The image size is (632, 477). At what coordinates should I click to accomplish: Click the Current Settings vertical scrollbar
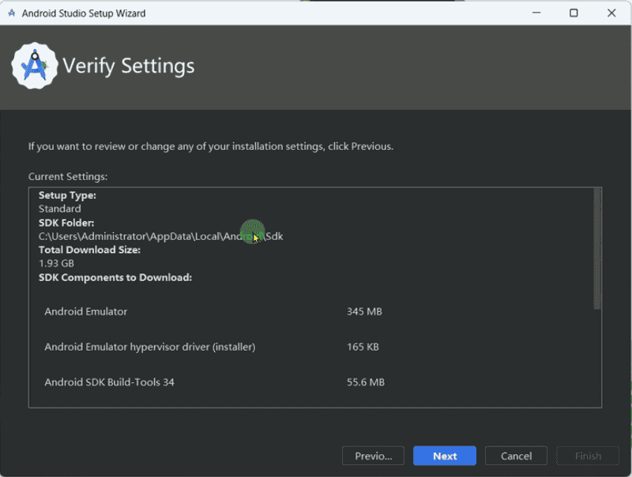(597, 250)
